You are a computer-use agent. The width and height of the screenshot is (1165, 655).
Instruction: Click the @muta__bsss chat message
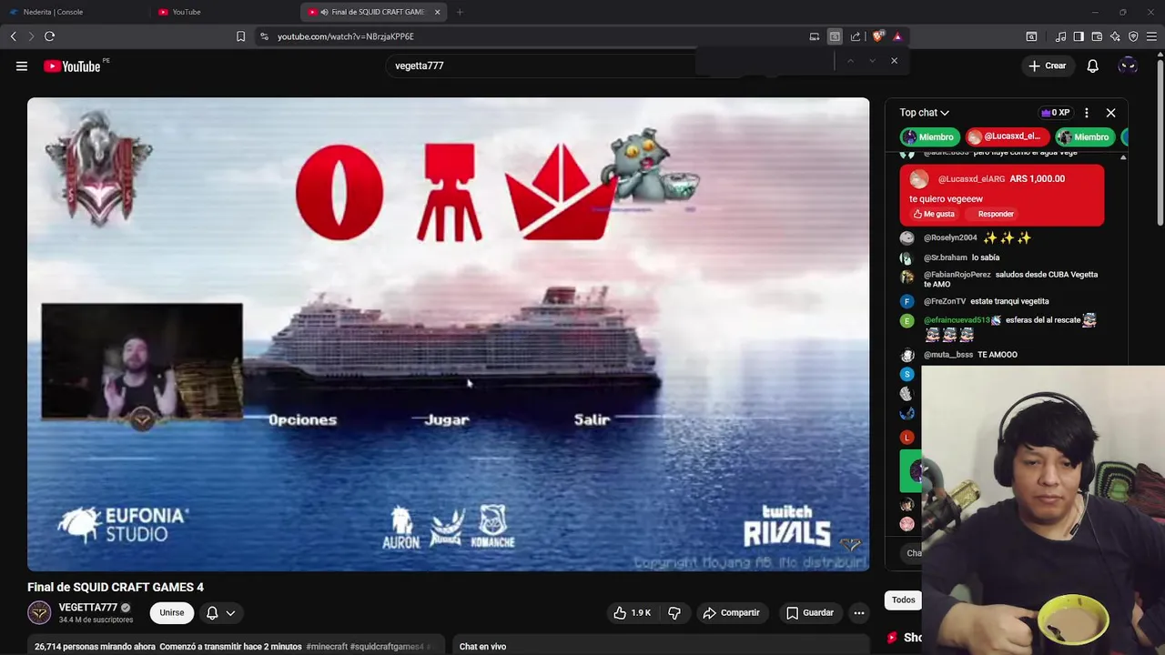[998, 355]
